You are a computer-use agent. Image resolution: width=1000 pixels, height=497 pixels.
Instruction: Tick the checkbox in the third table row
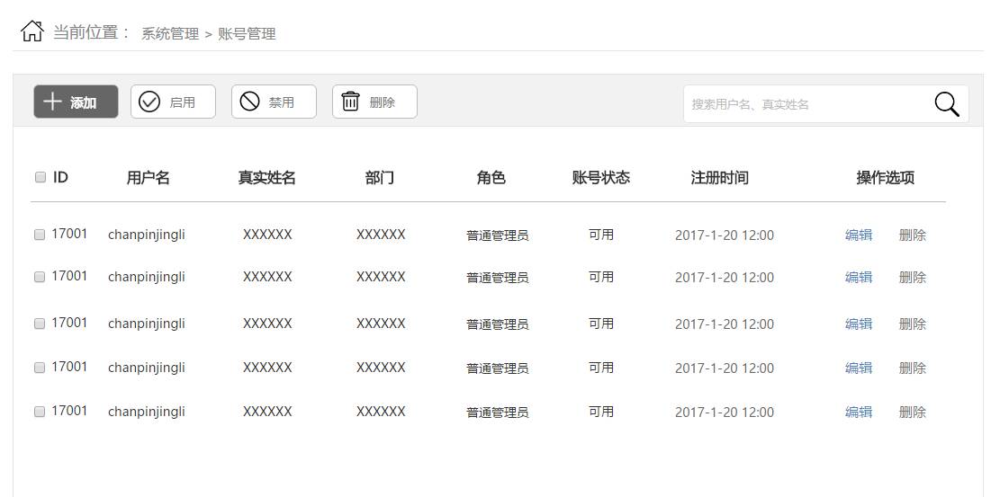(40, 323)
